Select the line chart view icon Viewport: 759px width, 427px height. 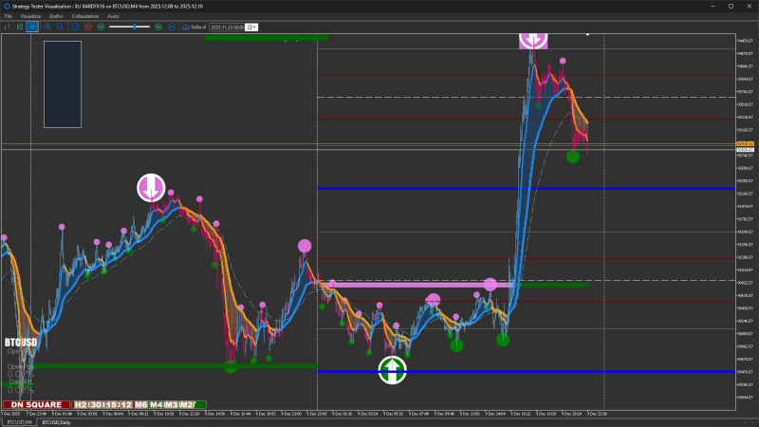click(x=32, y=28)
